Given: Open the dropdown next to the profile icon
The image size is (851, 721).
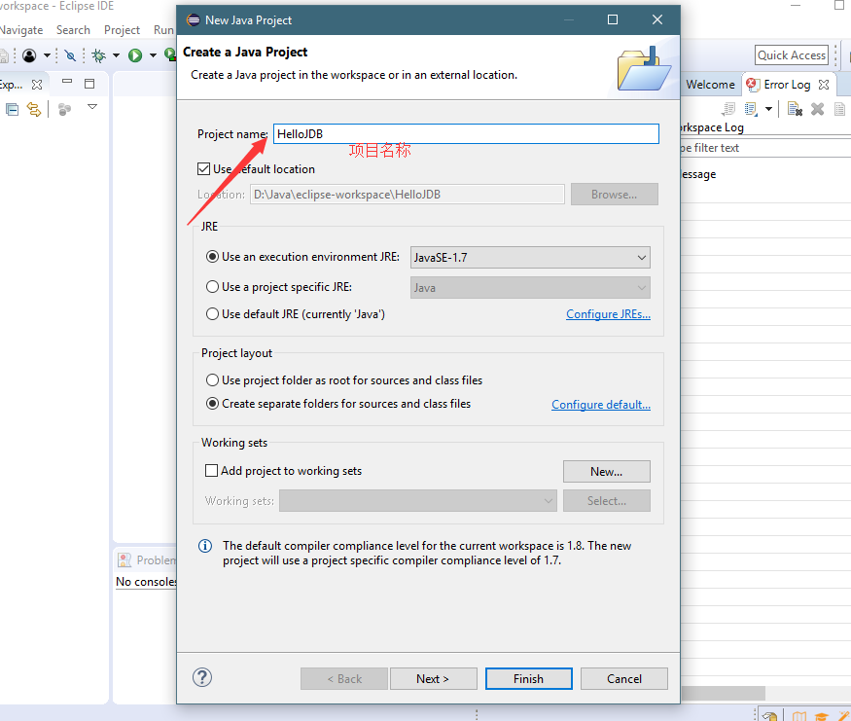Looking at the screenshot, I should coord(47,55).
